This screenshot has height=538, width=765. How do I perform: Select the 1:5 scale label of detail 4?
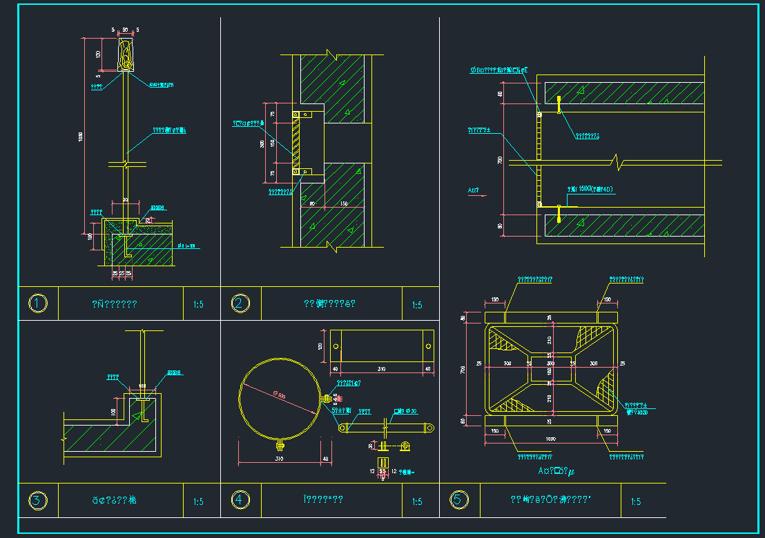point(416,501)
